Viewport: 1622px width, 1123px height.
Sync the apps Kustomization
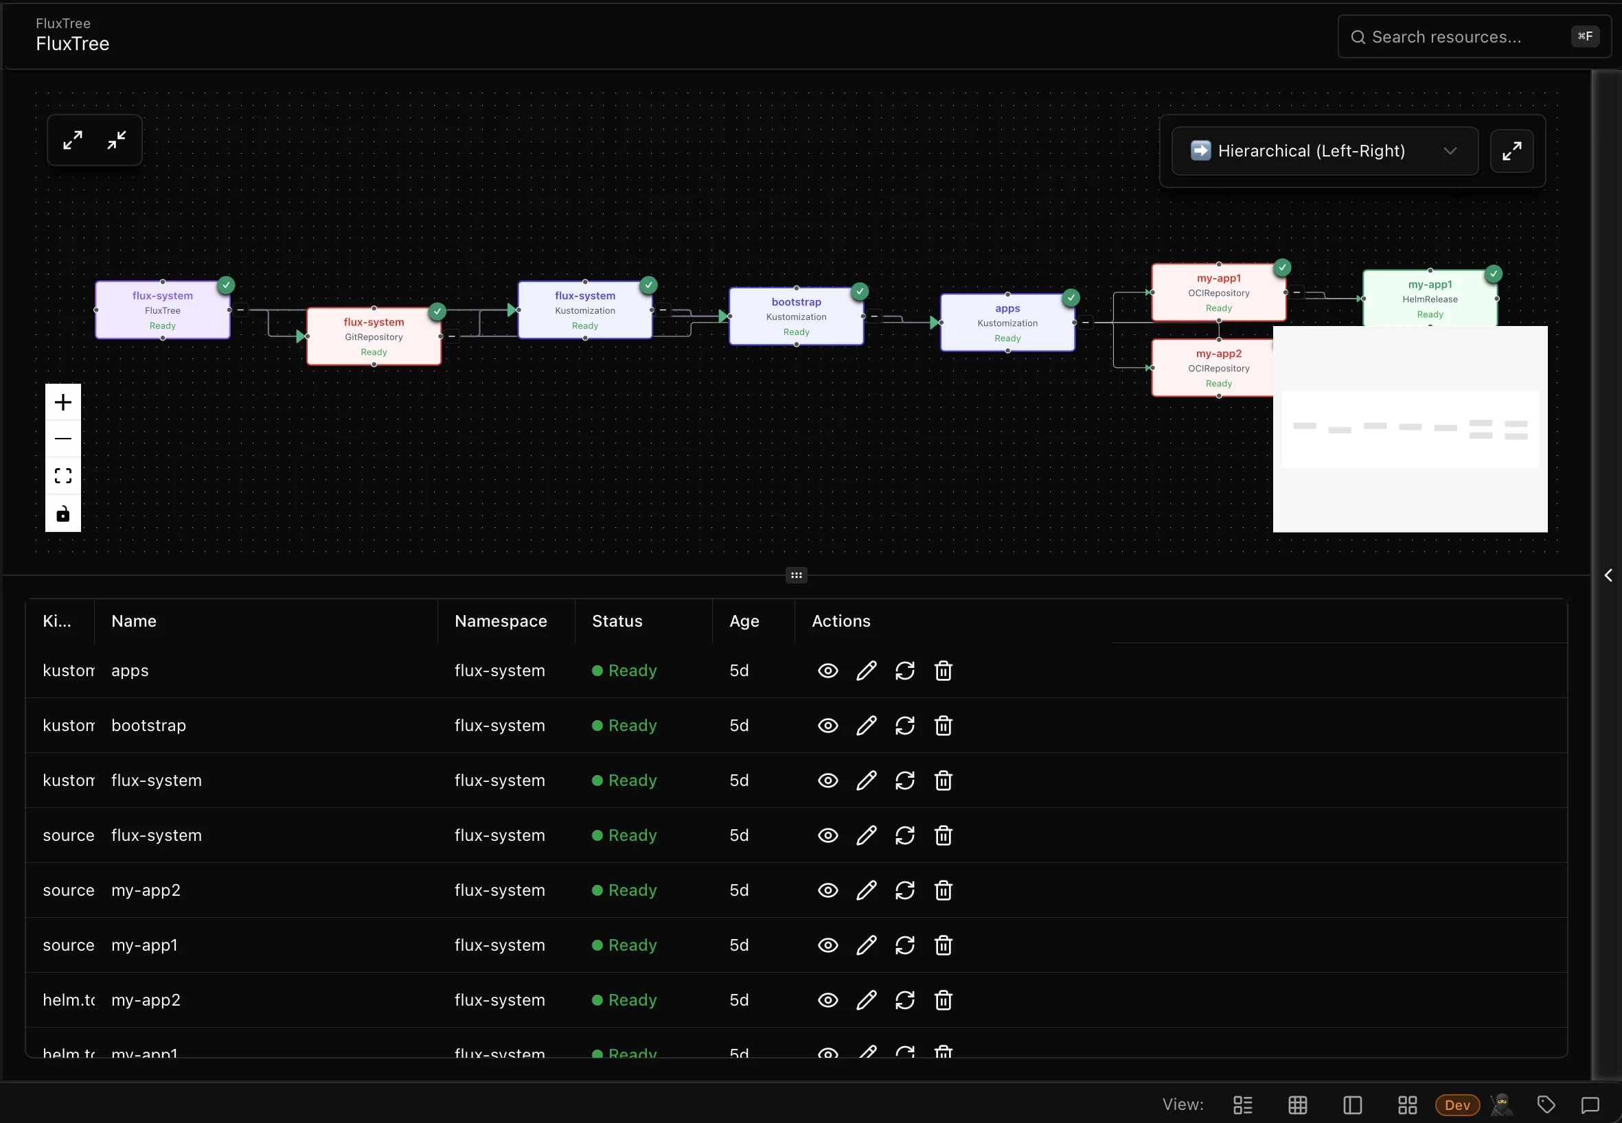(904, 671)
